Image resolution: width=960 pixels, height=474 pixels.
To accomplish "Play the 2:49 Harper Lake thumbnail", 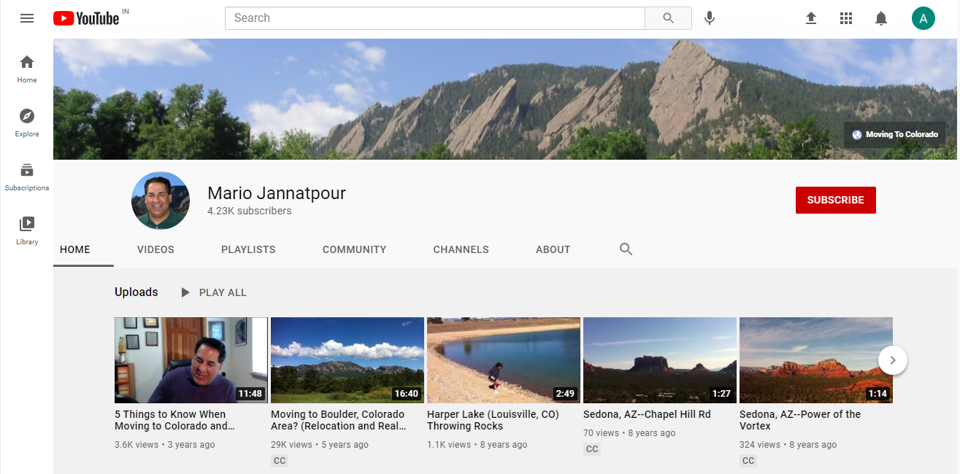I will pyautogui.click(x=504, y=360).
